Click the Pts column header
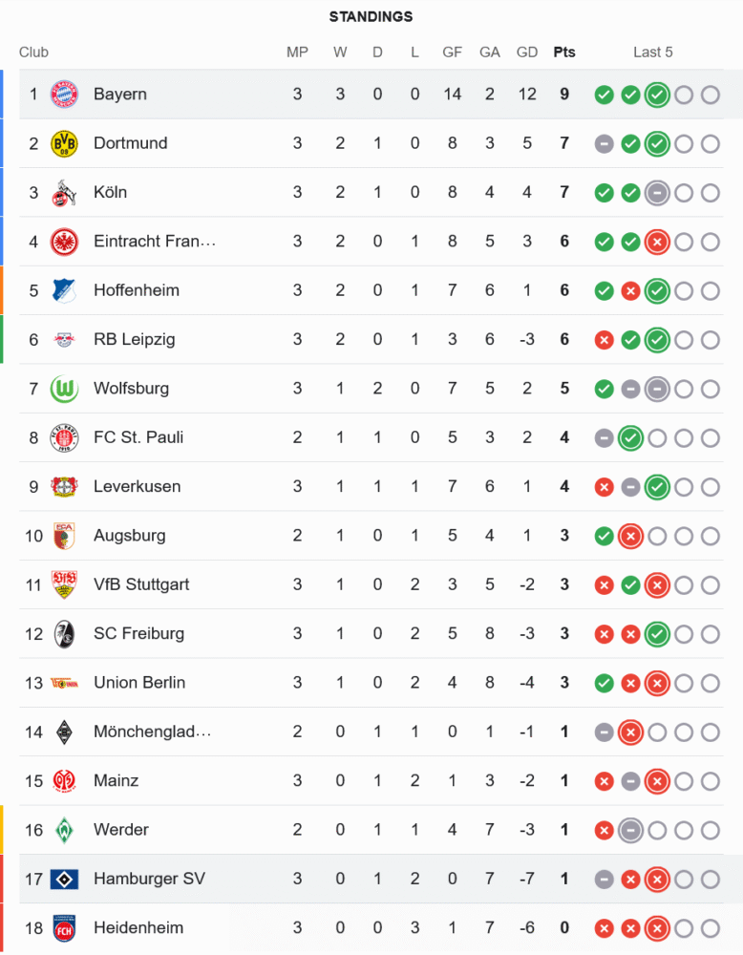The width and height of the screenshot is (743, 955). point(564,52)
